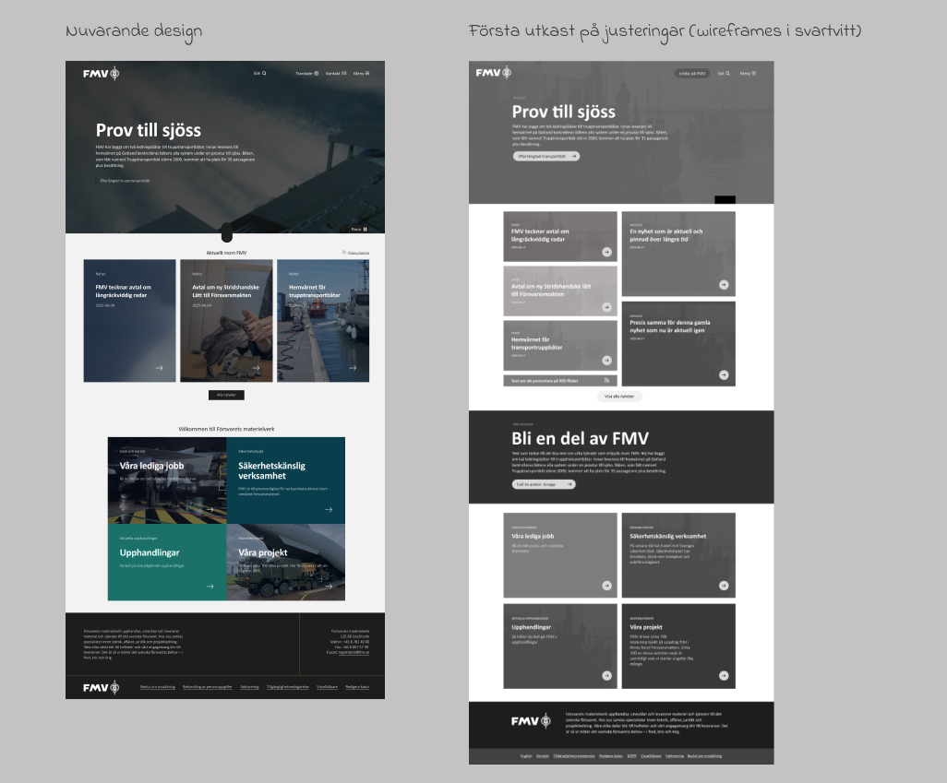Open Våra projekt truck photo tile in current design

[286, 562]
